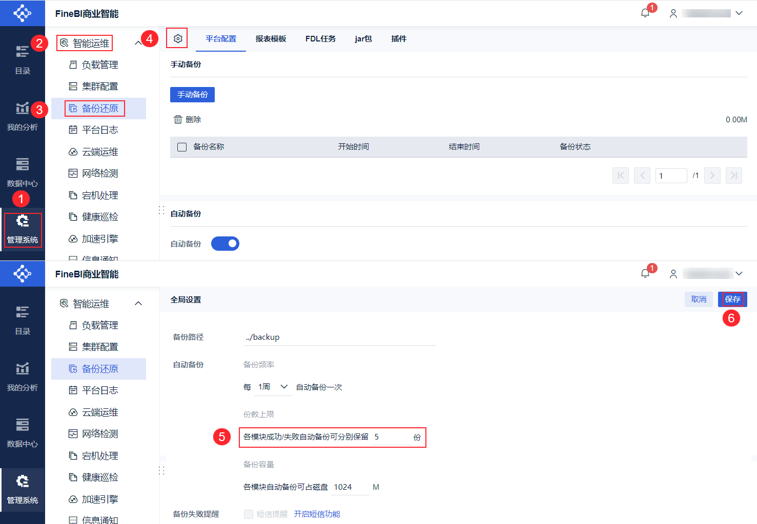Image resolution: width=757 pixels, height=524 pixels.
Task: Click the FineBI logo on the 手动备份 page
Action: pos(23,13)
